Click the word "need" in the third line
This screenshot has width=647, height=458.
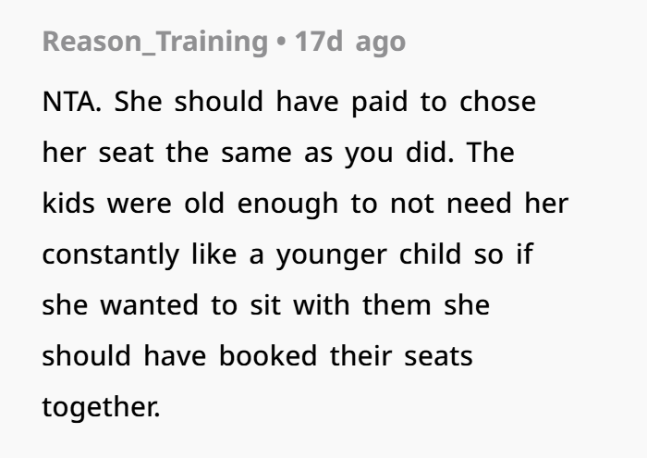point(479,204)
